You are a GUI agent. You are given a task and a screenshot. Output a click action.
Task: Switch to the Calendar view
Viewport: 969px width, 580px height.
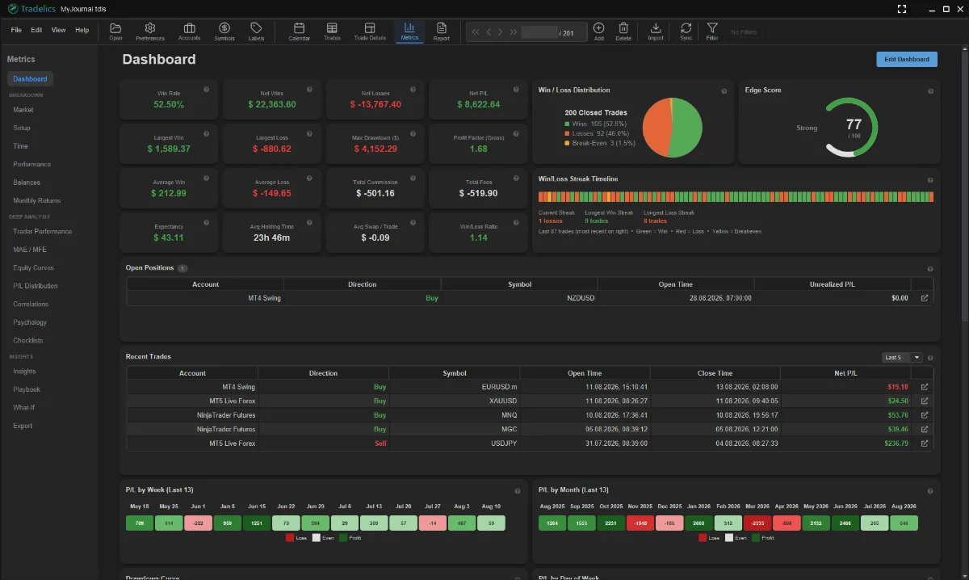[x=300, y=32]
